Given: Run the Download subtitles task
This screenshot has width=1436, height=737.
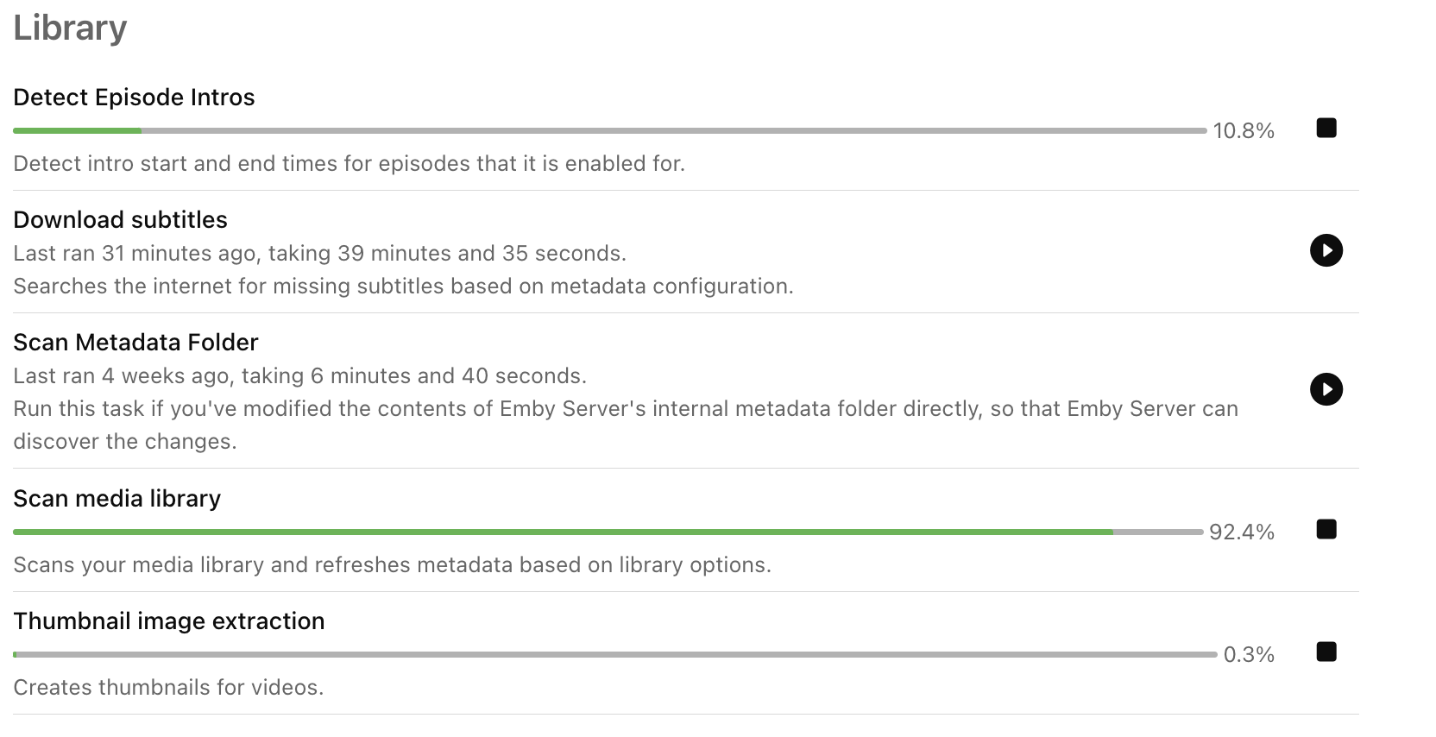Looking at the screenshot, I should tap(1326, 251).
